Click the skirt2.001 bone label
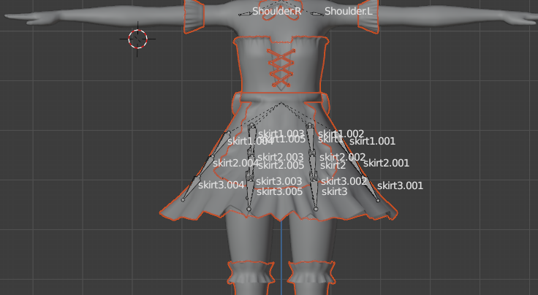The image size is (538, 295). 387,163
